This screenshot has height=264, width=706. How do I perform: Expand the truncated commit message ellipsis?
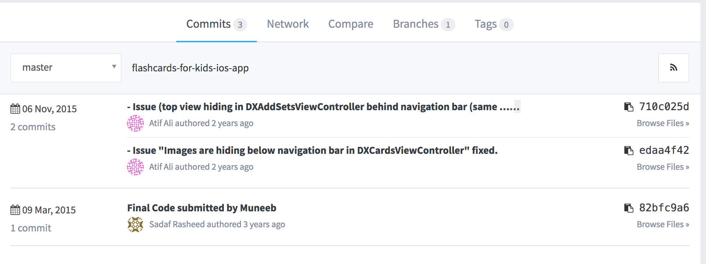517,107
